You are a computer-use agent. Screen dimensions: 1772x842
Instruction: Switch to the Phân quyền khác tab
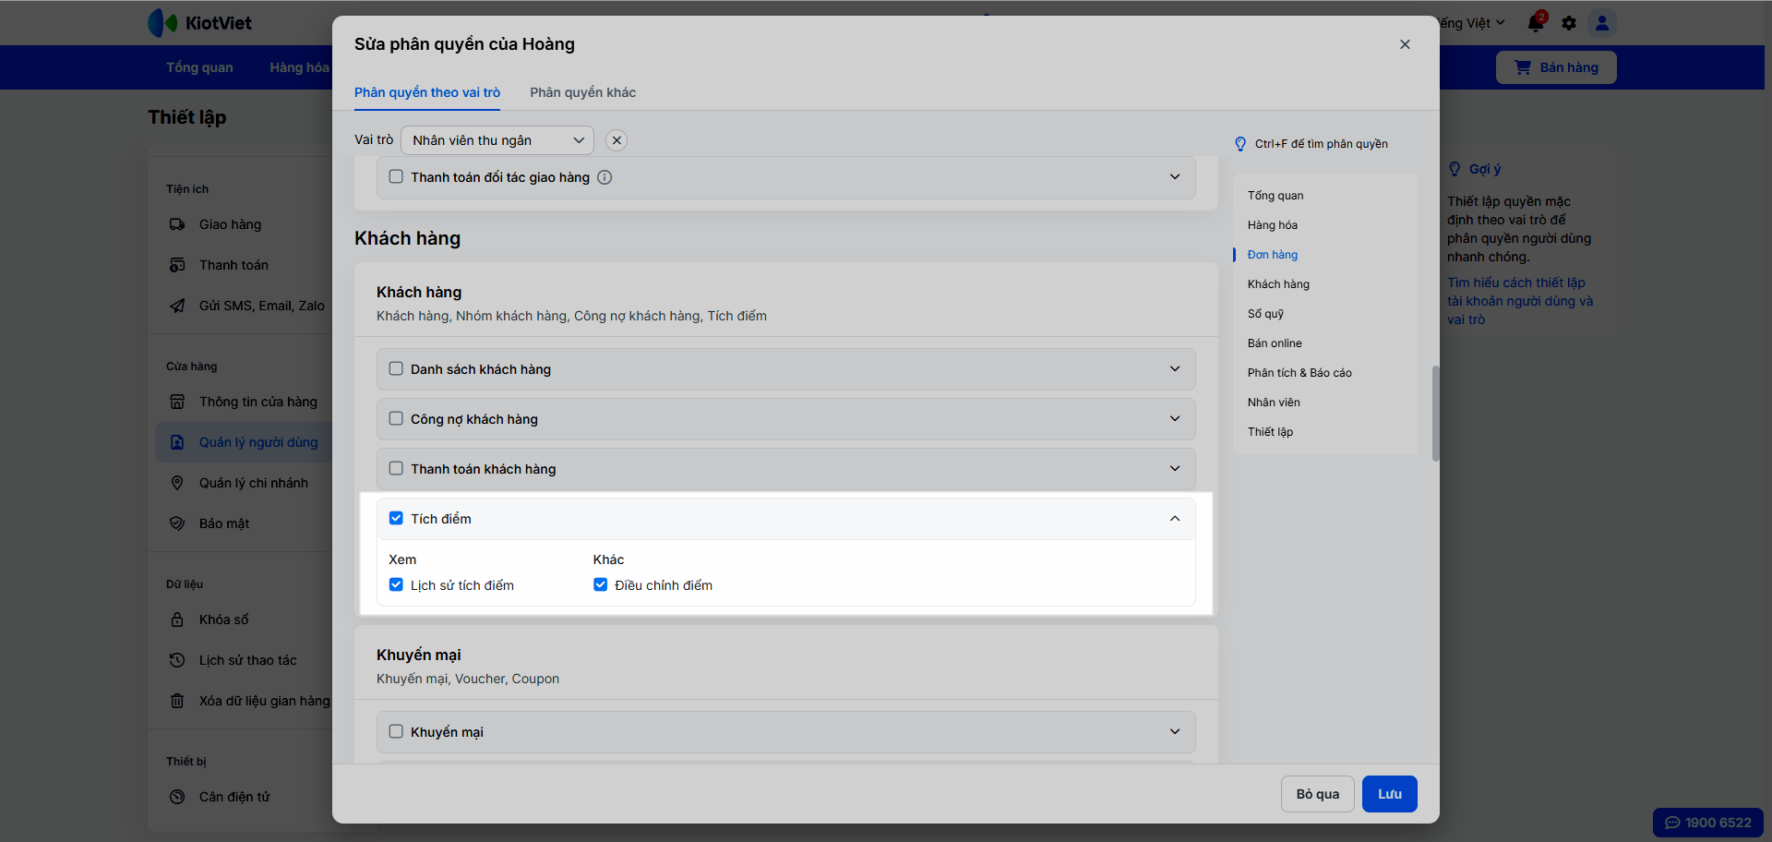tap(582, 92)
